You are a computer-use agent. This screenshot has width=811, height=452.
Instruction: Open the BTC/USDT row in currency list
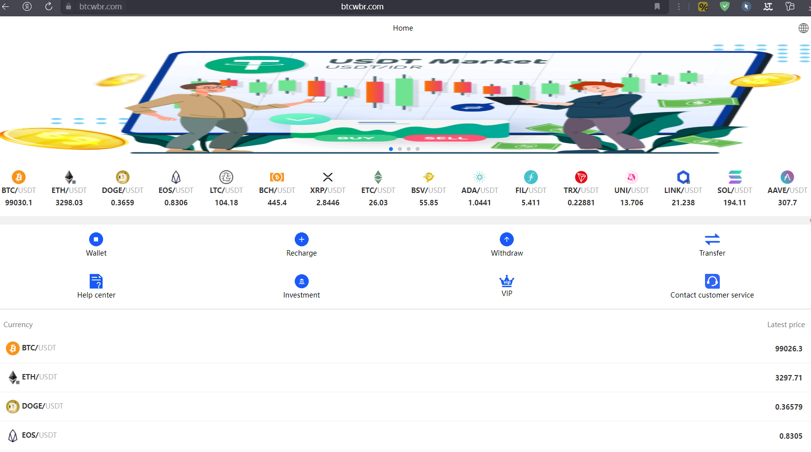[x=405, y=348]
